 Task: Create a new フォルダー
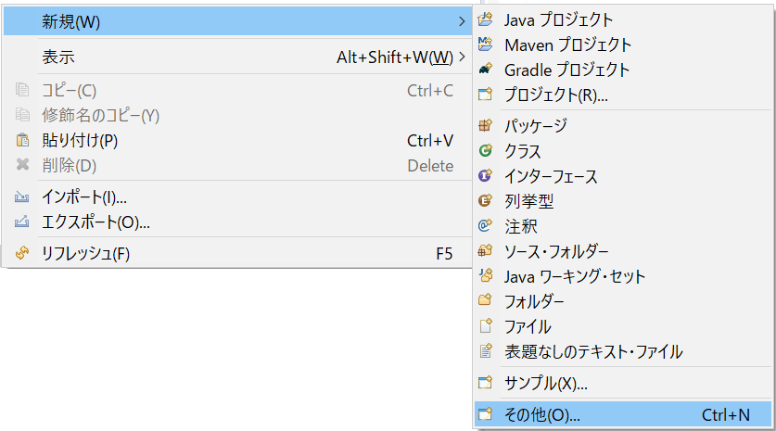(623, 301)
